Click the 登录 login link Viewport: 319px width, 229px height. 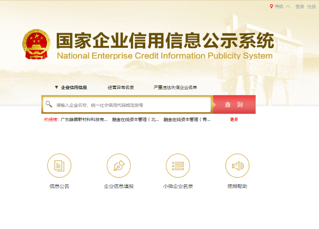[300, 7]
